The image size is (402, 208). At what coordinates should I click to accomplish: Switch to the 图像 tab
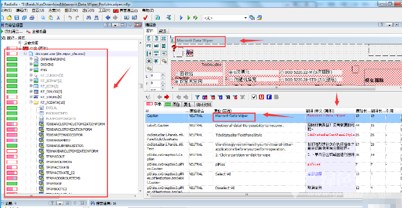point(173,104)
